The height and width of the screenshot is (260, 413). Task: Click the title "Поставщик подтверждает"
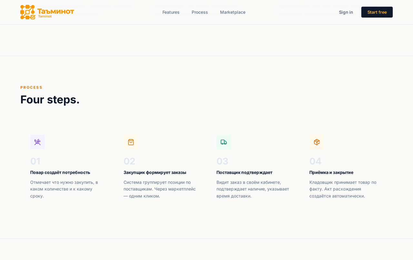(244, 172)
